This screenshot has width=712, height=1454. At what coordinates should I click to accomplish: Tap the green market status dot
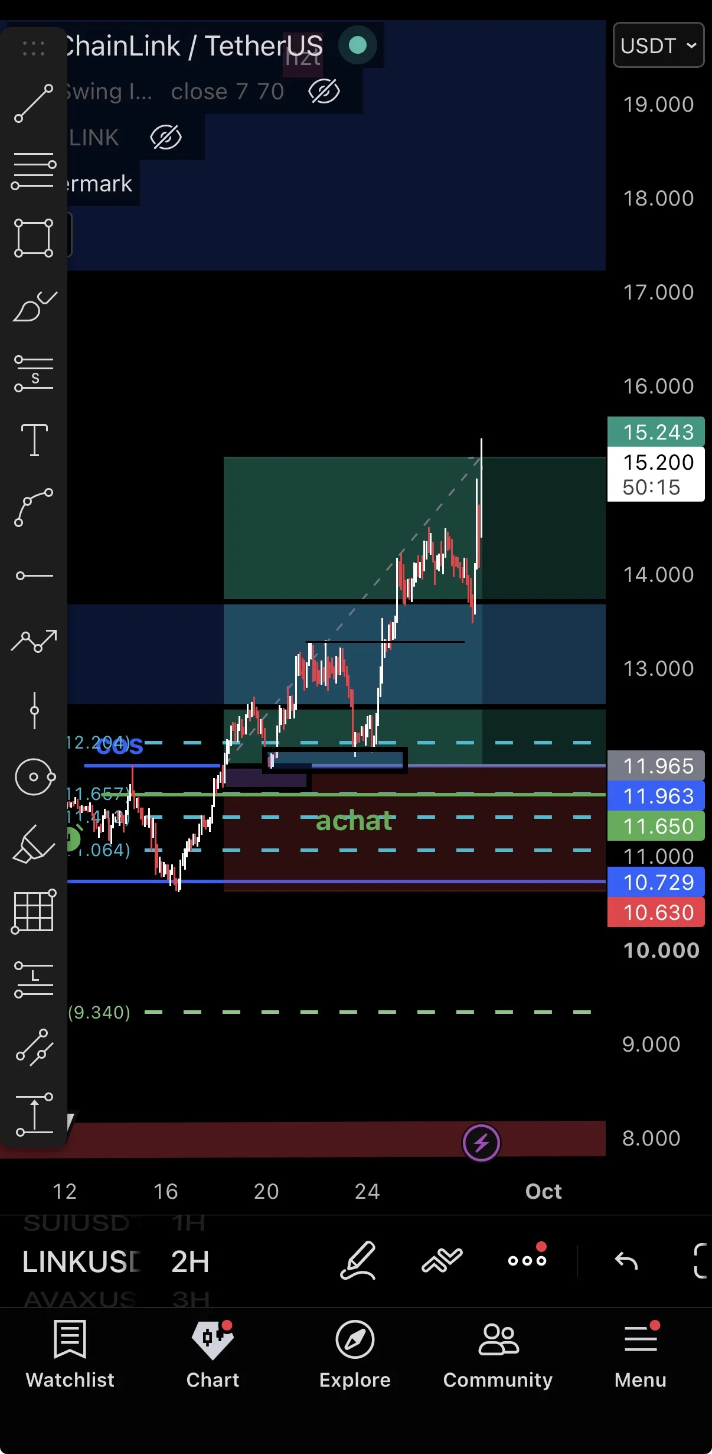tap(358, 45)
